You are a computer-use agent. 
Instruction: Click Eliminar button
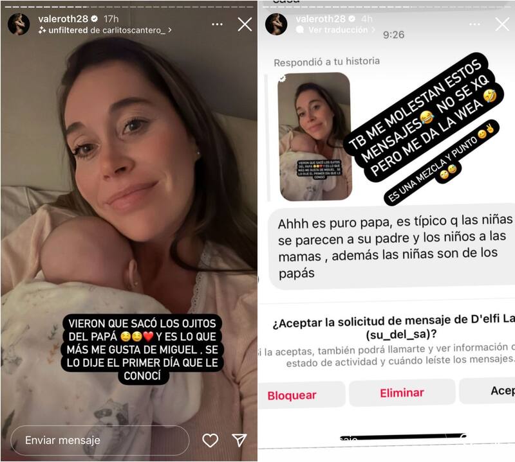tap(402, 393)
